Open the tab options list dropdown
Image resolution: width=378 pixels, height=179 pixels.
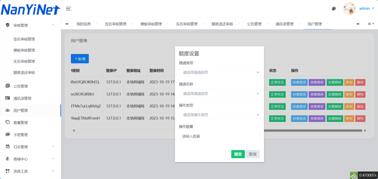coord(371,24)
